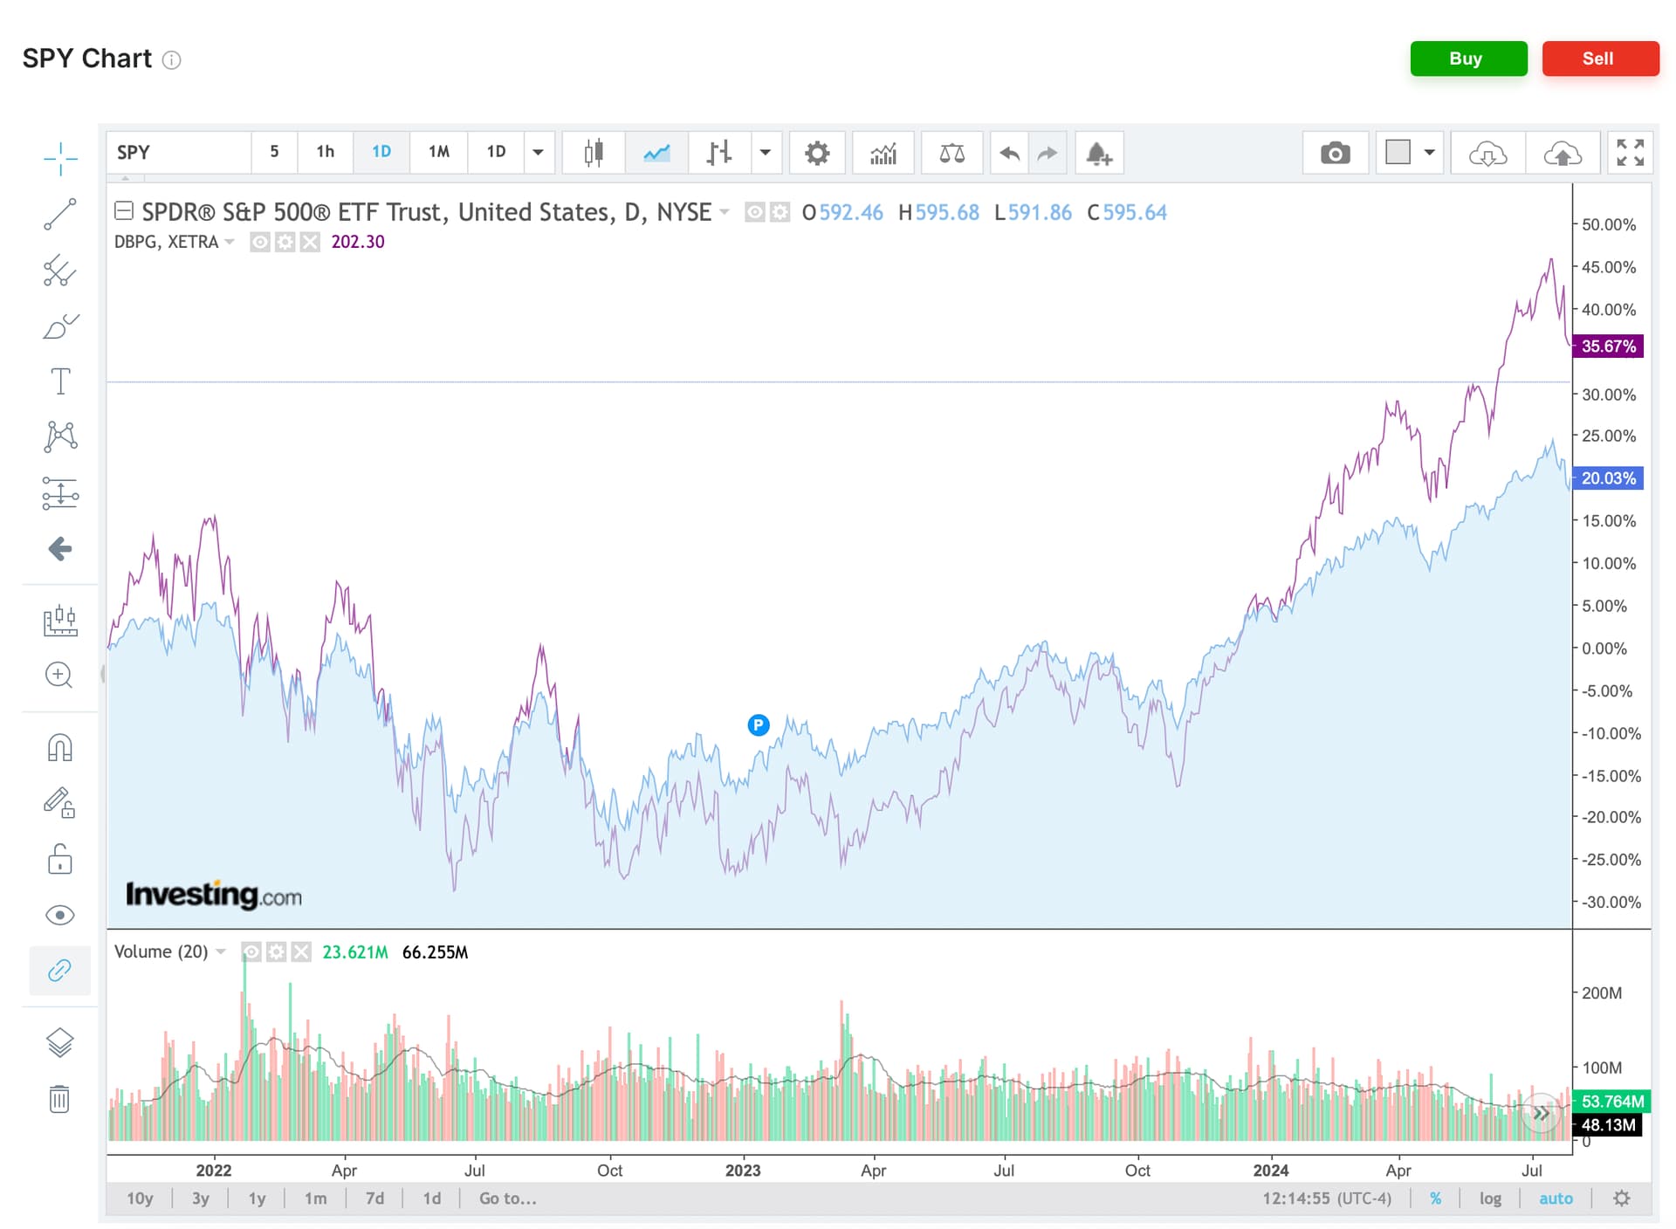Create an alert with the bell icon
Image resolution: width=1676 pixels, height=1229 pixels.
pos(1099,153)
